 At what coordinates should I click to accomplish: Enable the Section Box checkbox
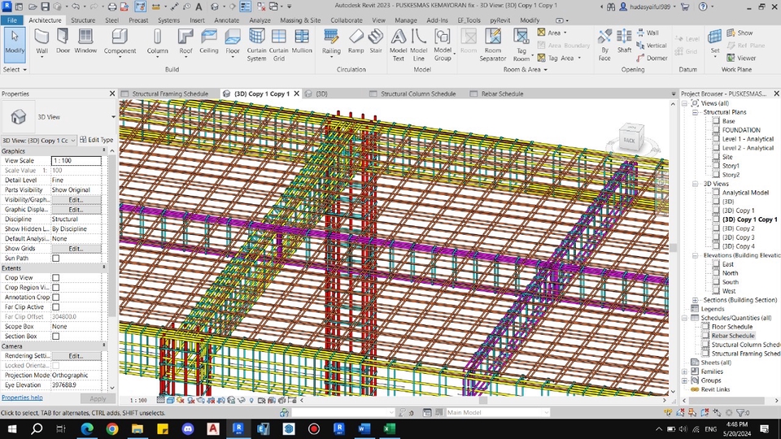tap(56, 337)
